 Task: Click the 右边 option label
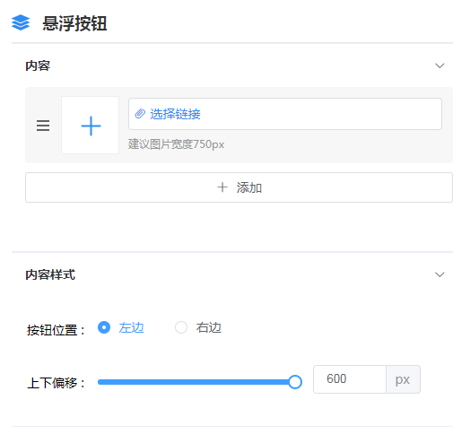[209, 327]
